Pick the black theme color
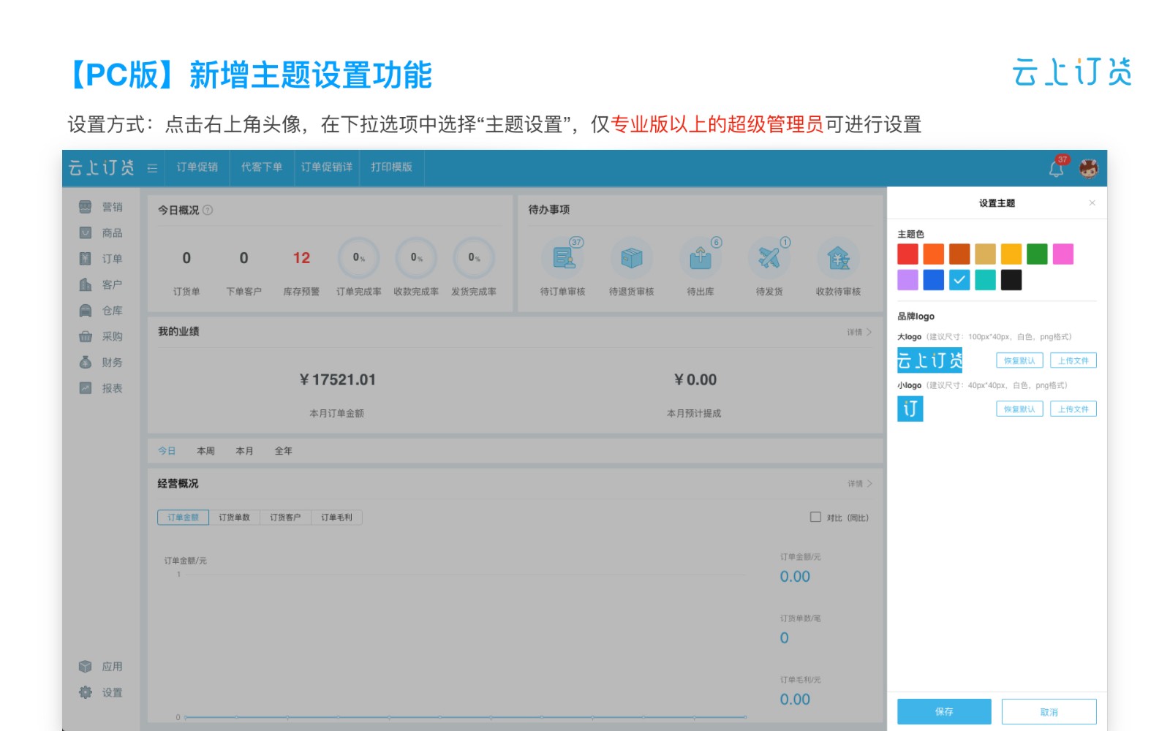 pos(1011,280)
